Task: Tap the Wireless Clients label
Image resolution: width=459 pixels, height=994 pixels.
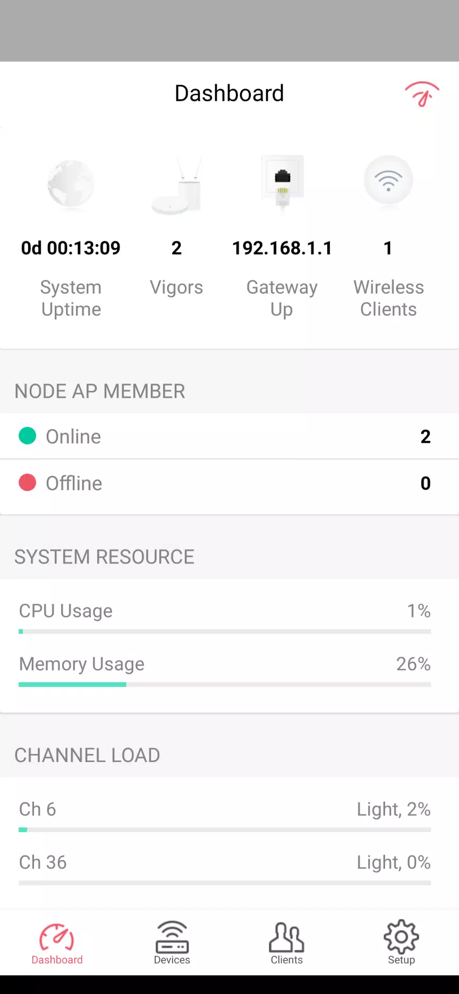Action: pyautogui.click(x=388, y=298)
